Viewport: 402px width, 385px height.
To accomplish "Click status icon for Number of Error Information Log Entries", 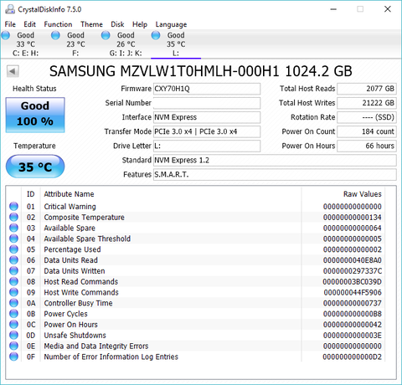I will pos(13,357).
